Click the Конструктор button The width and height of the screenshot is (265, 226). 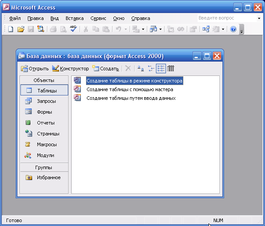pyautogui.click(x=70, y=69)
